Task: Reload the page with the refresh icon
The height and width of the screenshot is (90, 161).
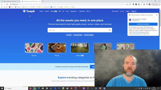Action: [7, 4]
